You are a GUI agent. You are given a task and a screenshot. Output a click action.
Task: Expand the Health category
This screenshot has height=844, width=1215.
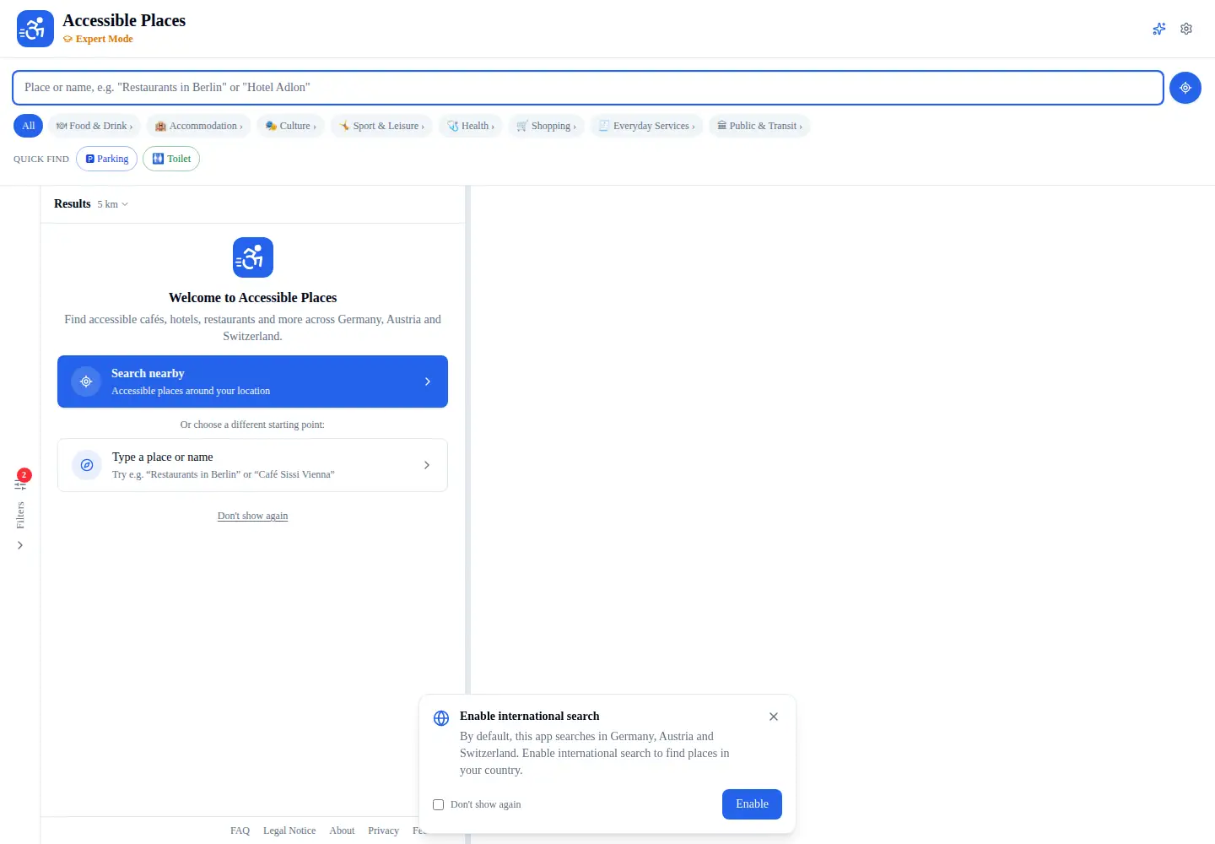coord(471,126)
